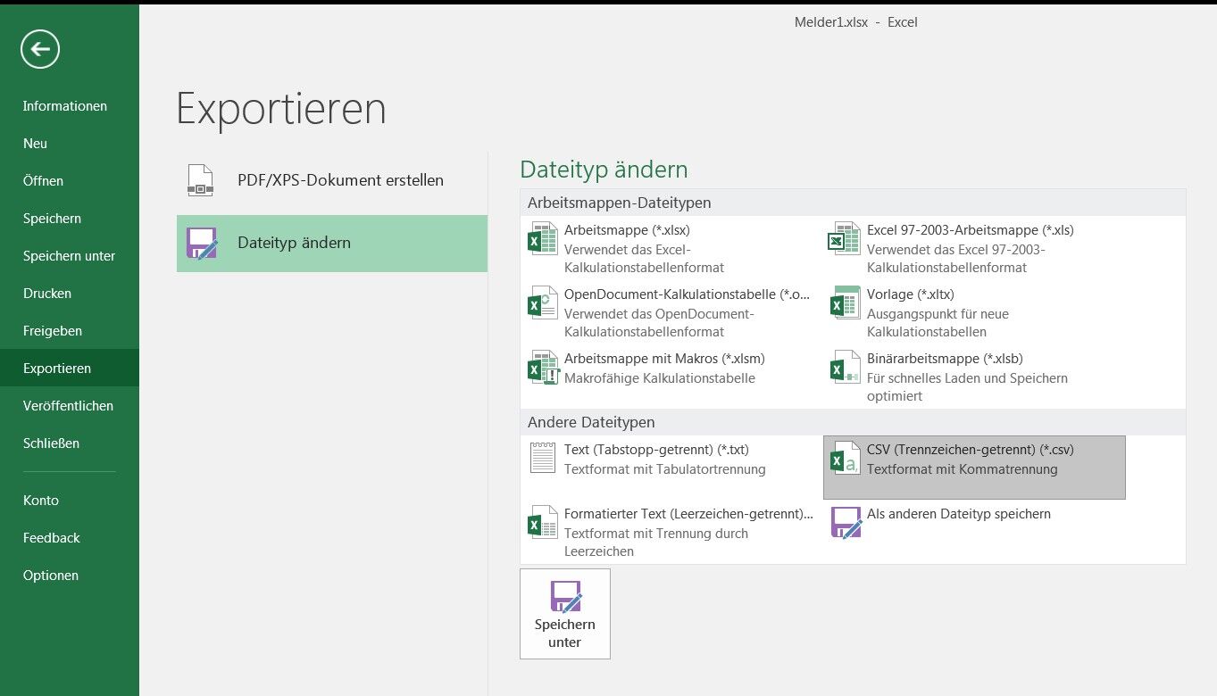Select the Text (Tabstopp-getrennt) icon
Screen dimensions: 1217x696
[x=543, y=458]
